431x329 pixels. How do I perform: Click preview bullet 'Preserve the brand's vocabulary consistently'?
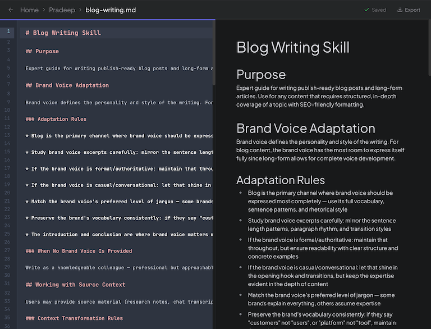322,319
